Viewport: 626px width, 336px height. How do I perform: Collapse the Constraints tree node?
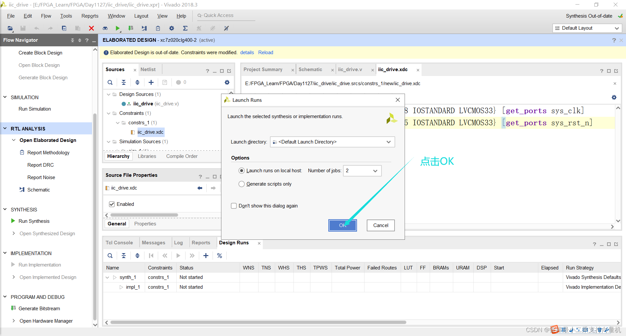coord(109,113)
